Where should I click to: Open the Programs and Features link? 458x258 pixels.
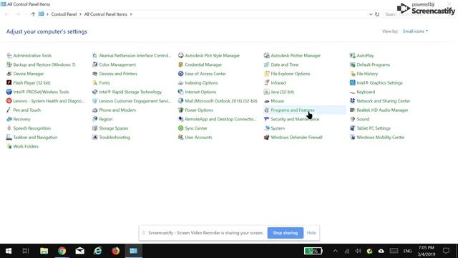(293, 110)
